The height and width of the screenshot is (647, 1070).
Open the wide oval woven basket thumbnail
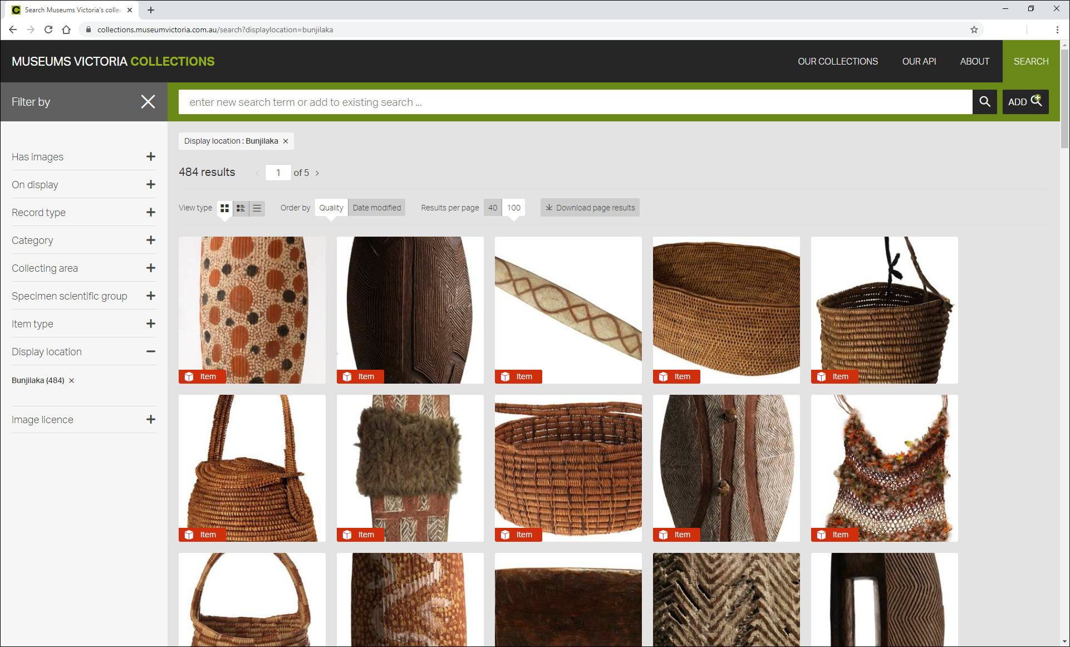click(x=727, y=310)
